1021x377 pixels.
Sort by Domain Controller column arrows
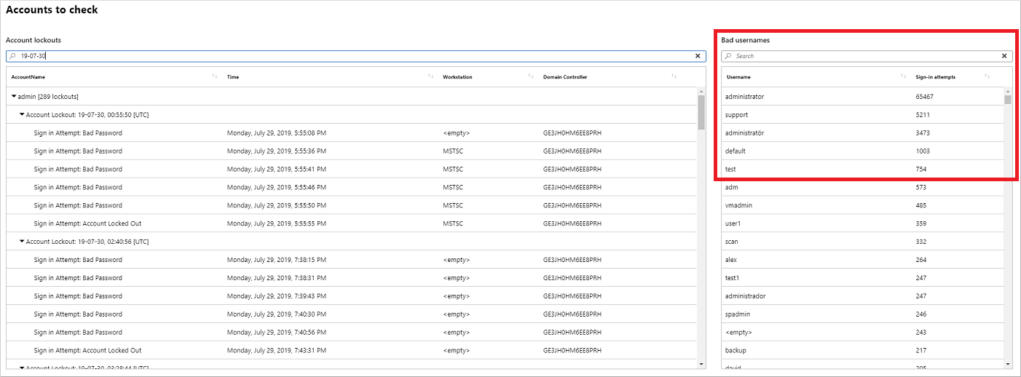pos(674,76)
